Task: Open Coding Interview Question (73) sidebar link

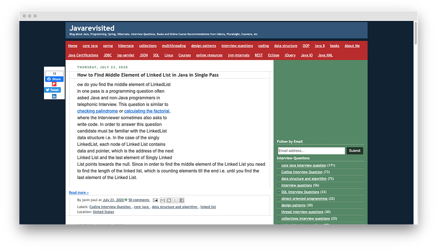Action: 302,172
